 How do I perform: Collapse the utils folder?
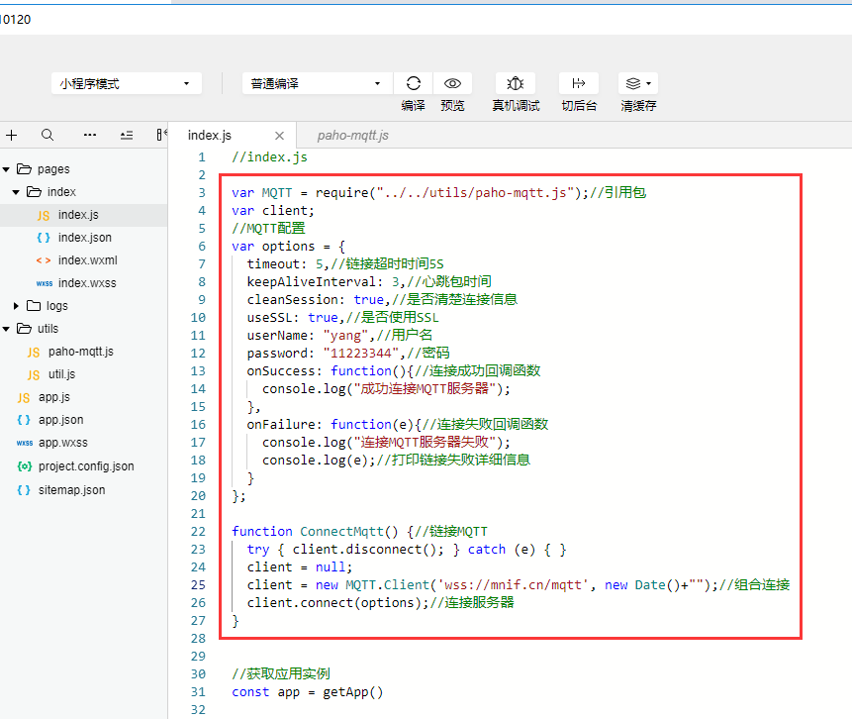tap(7, 329)
